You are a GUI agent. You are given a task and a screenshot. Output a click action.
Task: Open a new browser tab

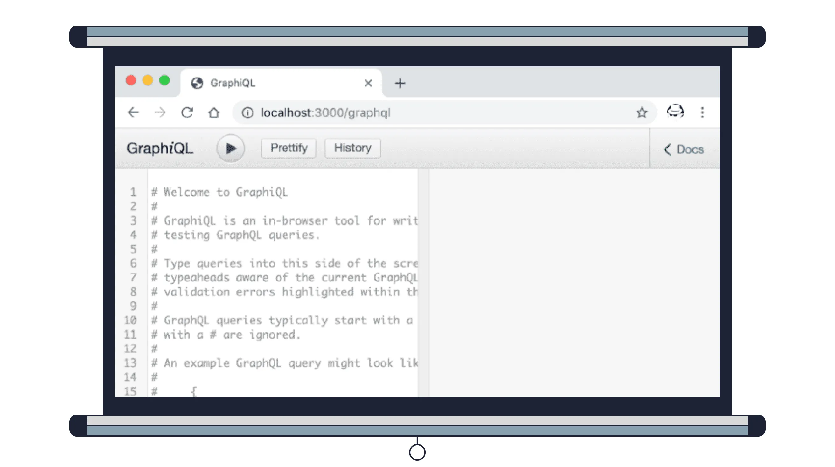click(400, 83)
